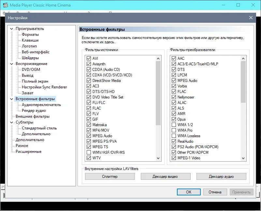Uncheck the Vorbis transform filter
The width and height of the screenshot is (261, 211).
[x=174, y=86]
